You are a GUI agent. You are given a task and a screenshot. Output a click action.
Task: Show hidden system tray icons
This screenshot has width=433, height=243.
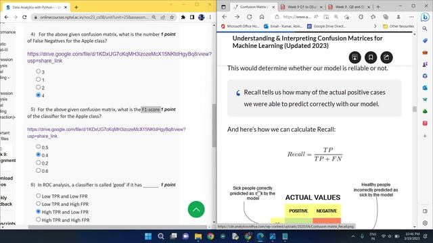353,236
